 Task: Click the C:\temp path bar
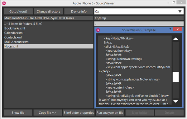139,18
